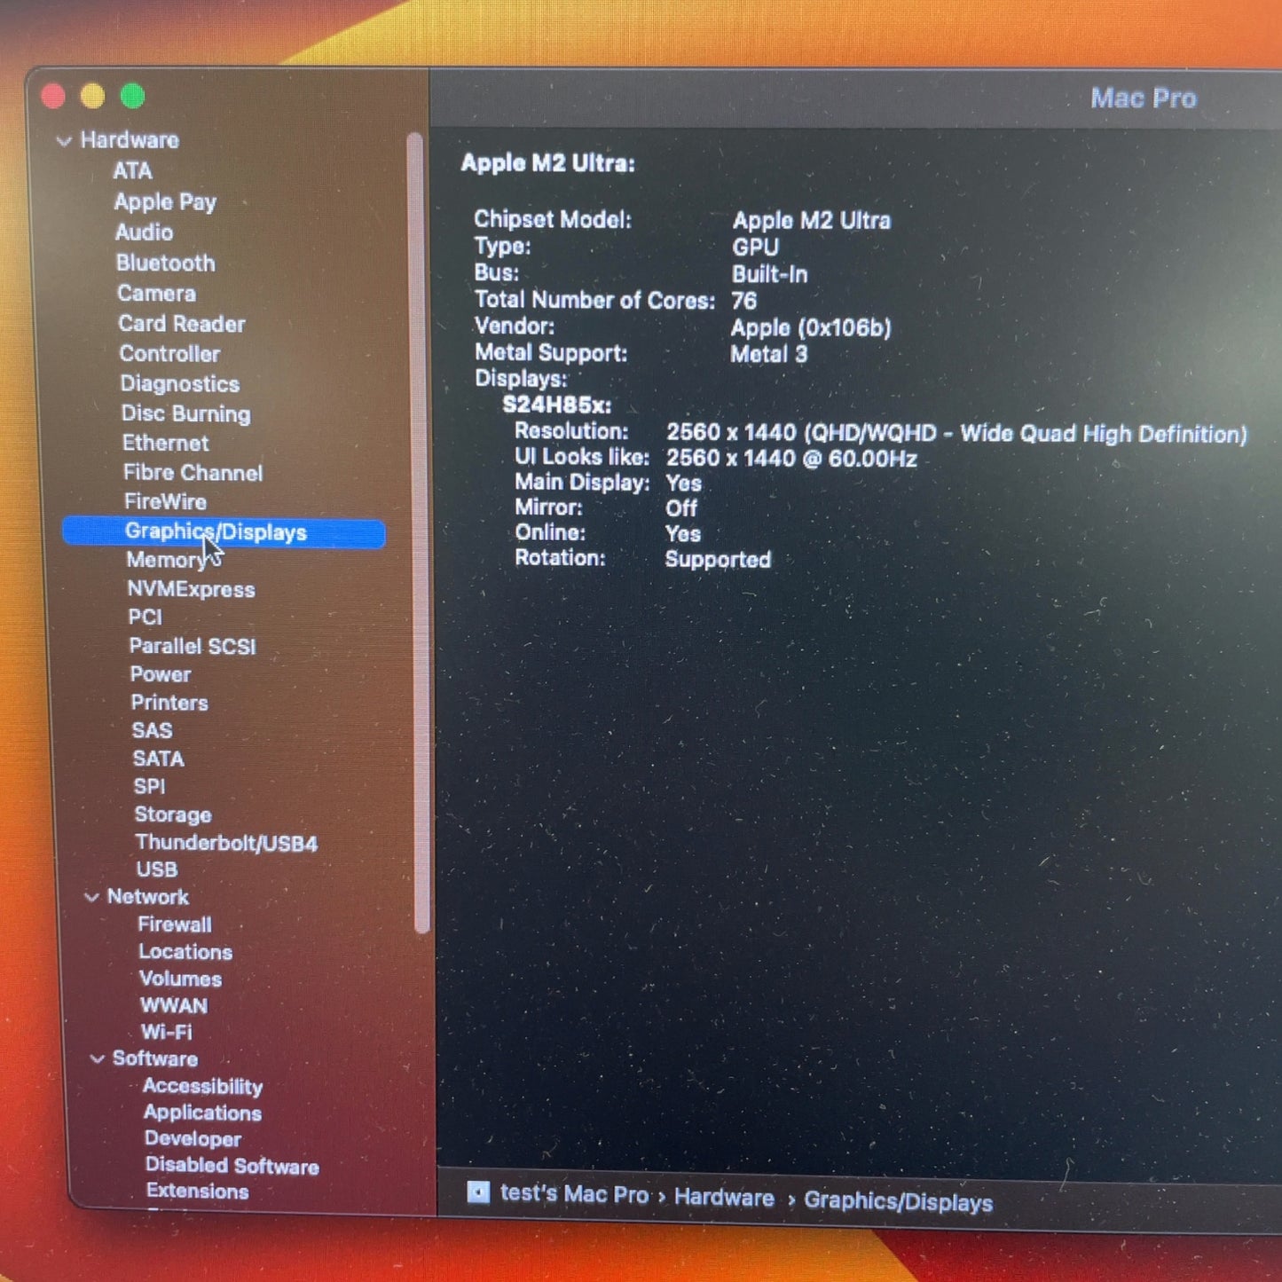Click test's Mac Pro in path bar
The height and width of the screenshot is (1282, 1282).
click(x=574, y=1194)
